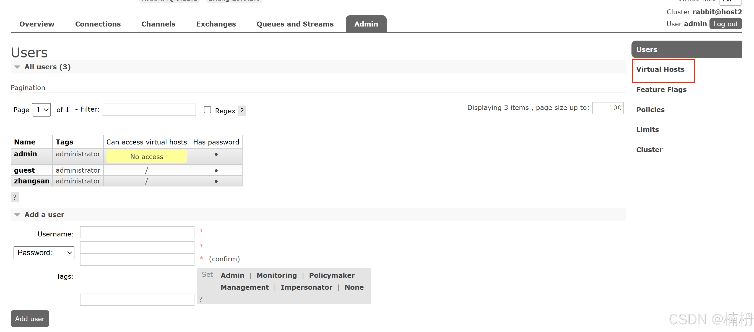Open Virtual Hosts in the sidebar

[660, 69]
